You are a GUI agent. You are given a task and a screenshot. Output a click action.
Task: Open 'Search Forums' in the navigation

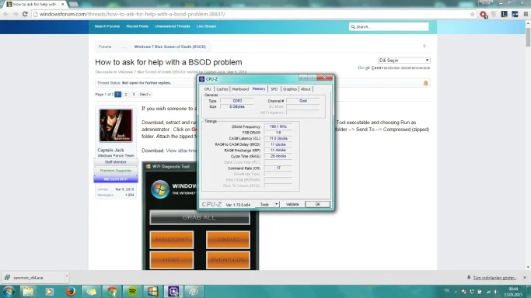point(107,26)
